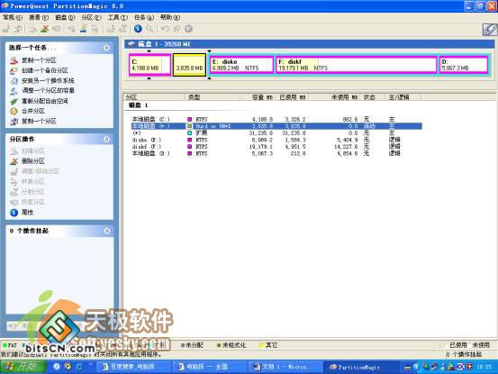Viewport: 498px width, 374px height.
Task: Open the 常规 menu
Action: pos(13,17)
